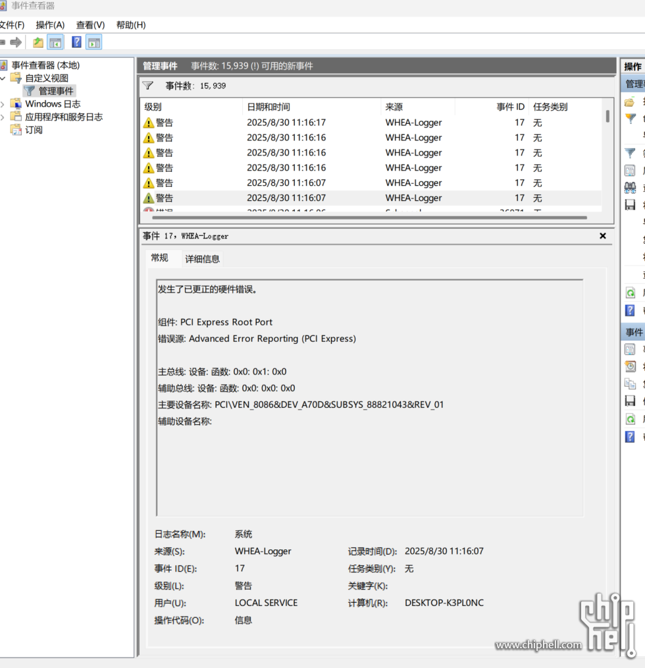Image resolution: width=645 pixels, height=668 pixels.
Task: Click the 发生了已更正的硬件错误 description text
Action: [207, 289]
